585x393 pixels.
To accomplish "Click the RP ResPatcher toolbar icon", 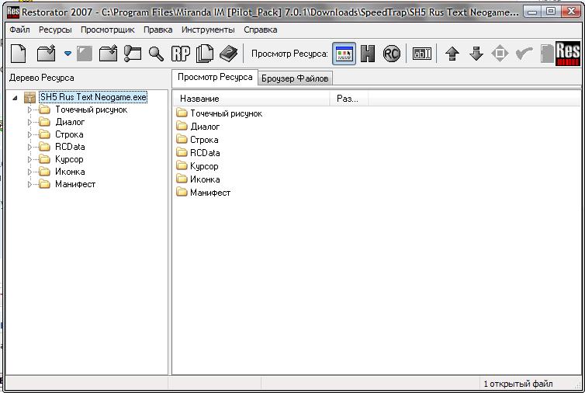I will click(181, 53).
